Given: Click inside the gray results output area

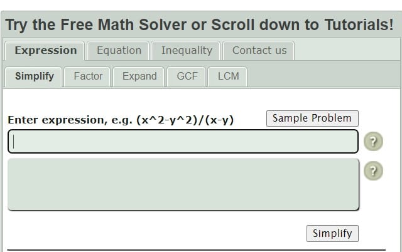Looking at the screenshot, I should pyautogui.click(x=183, y=184).
